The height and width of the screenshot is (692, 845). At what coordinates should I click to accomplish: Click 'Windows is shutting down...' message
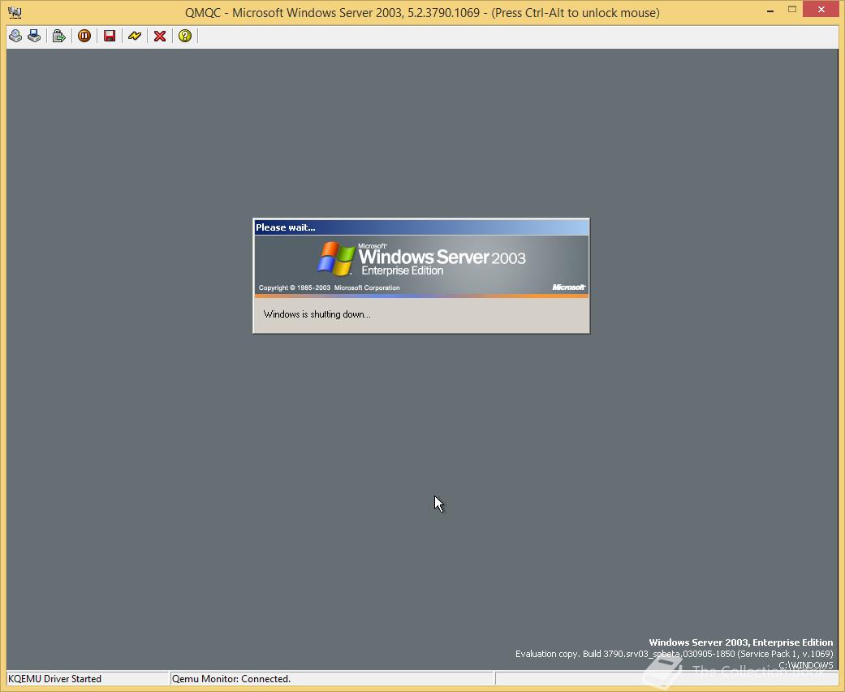tap(317, 314)
